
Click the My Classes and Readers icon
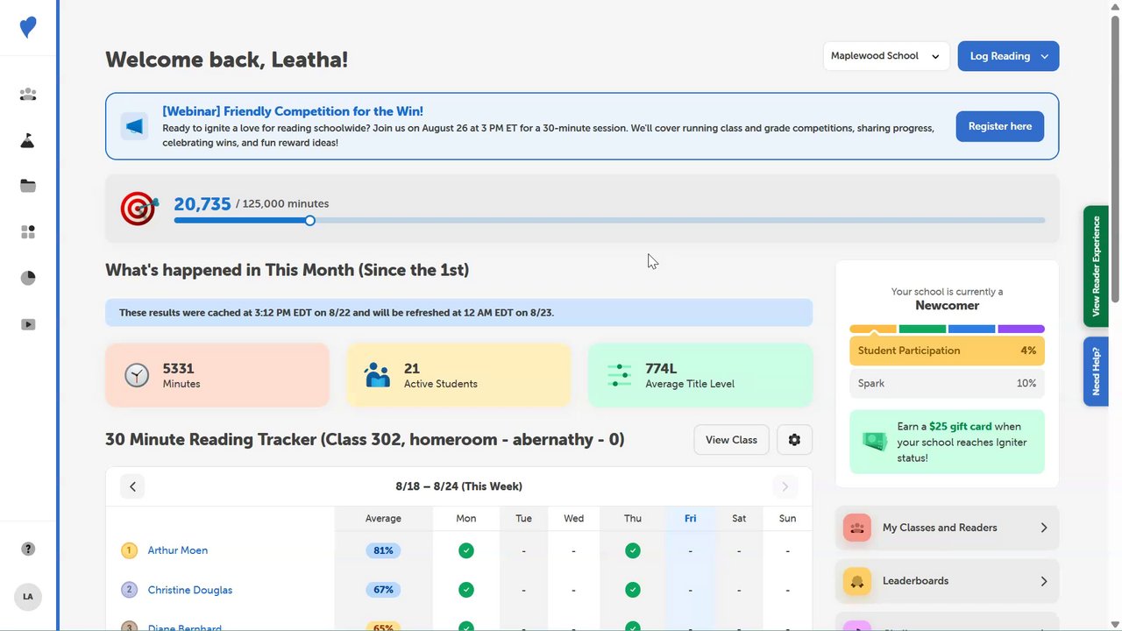point(857,528)
